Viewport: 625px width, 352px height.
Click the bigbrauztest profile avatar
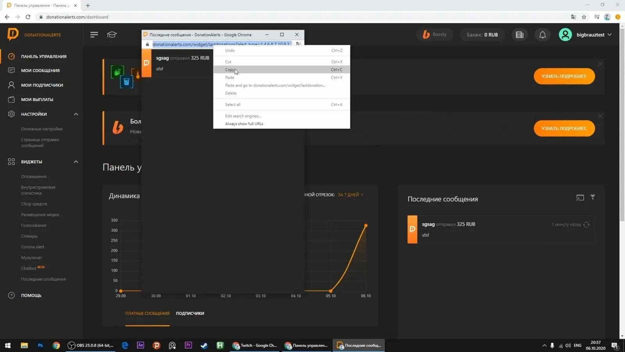pos(565,35)
